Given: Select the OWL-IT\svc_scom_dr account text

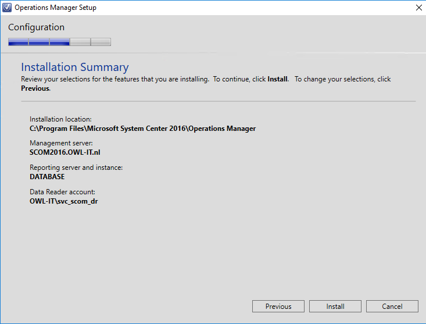Looking at the screenshot, I should pyautogui.click(x=63, y=201).
